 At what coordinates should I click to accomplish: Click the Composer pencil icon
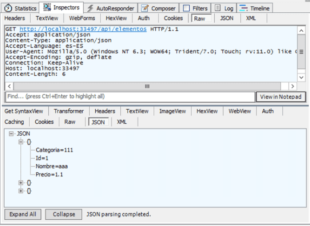pos(145,8)
